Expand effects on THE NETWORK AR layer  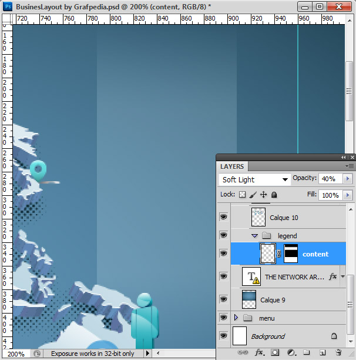tap(342, 276)
